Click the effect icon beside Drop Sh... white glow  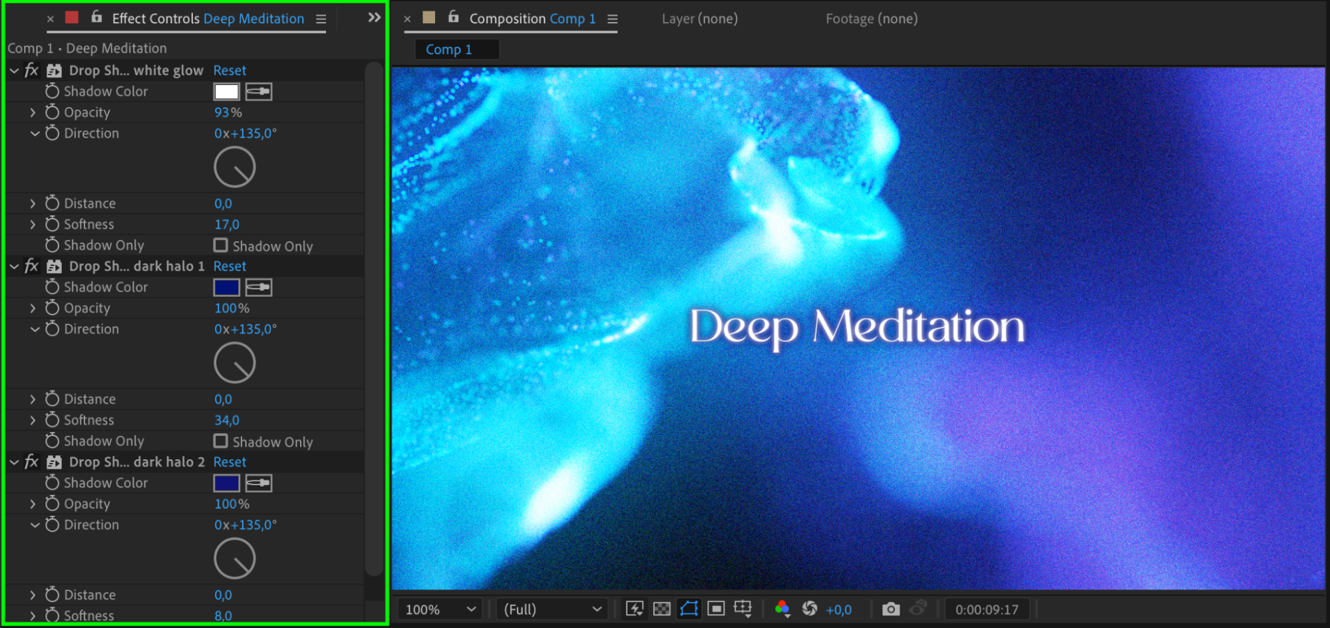(x=55, y=70)
